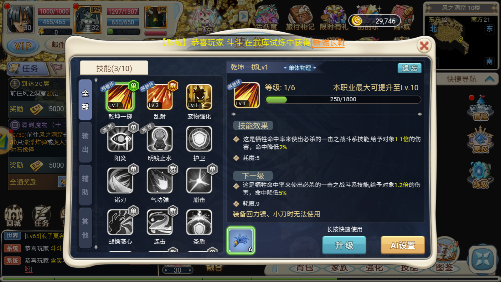Select the 乱射 skill icon
The height and width of the screenshot is (282, 501).
tap(160, 97)
